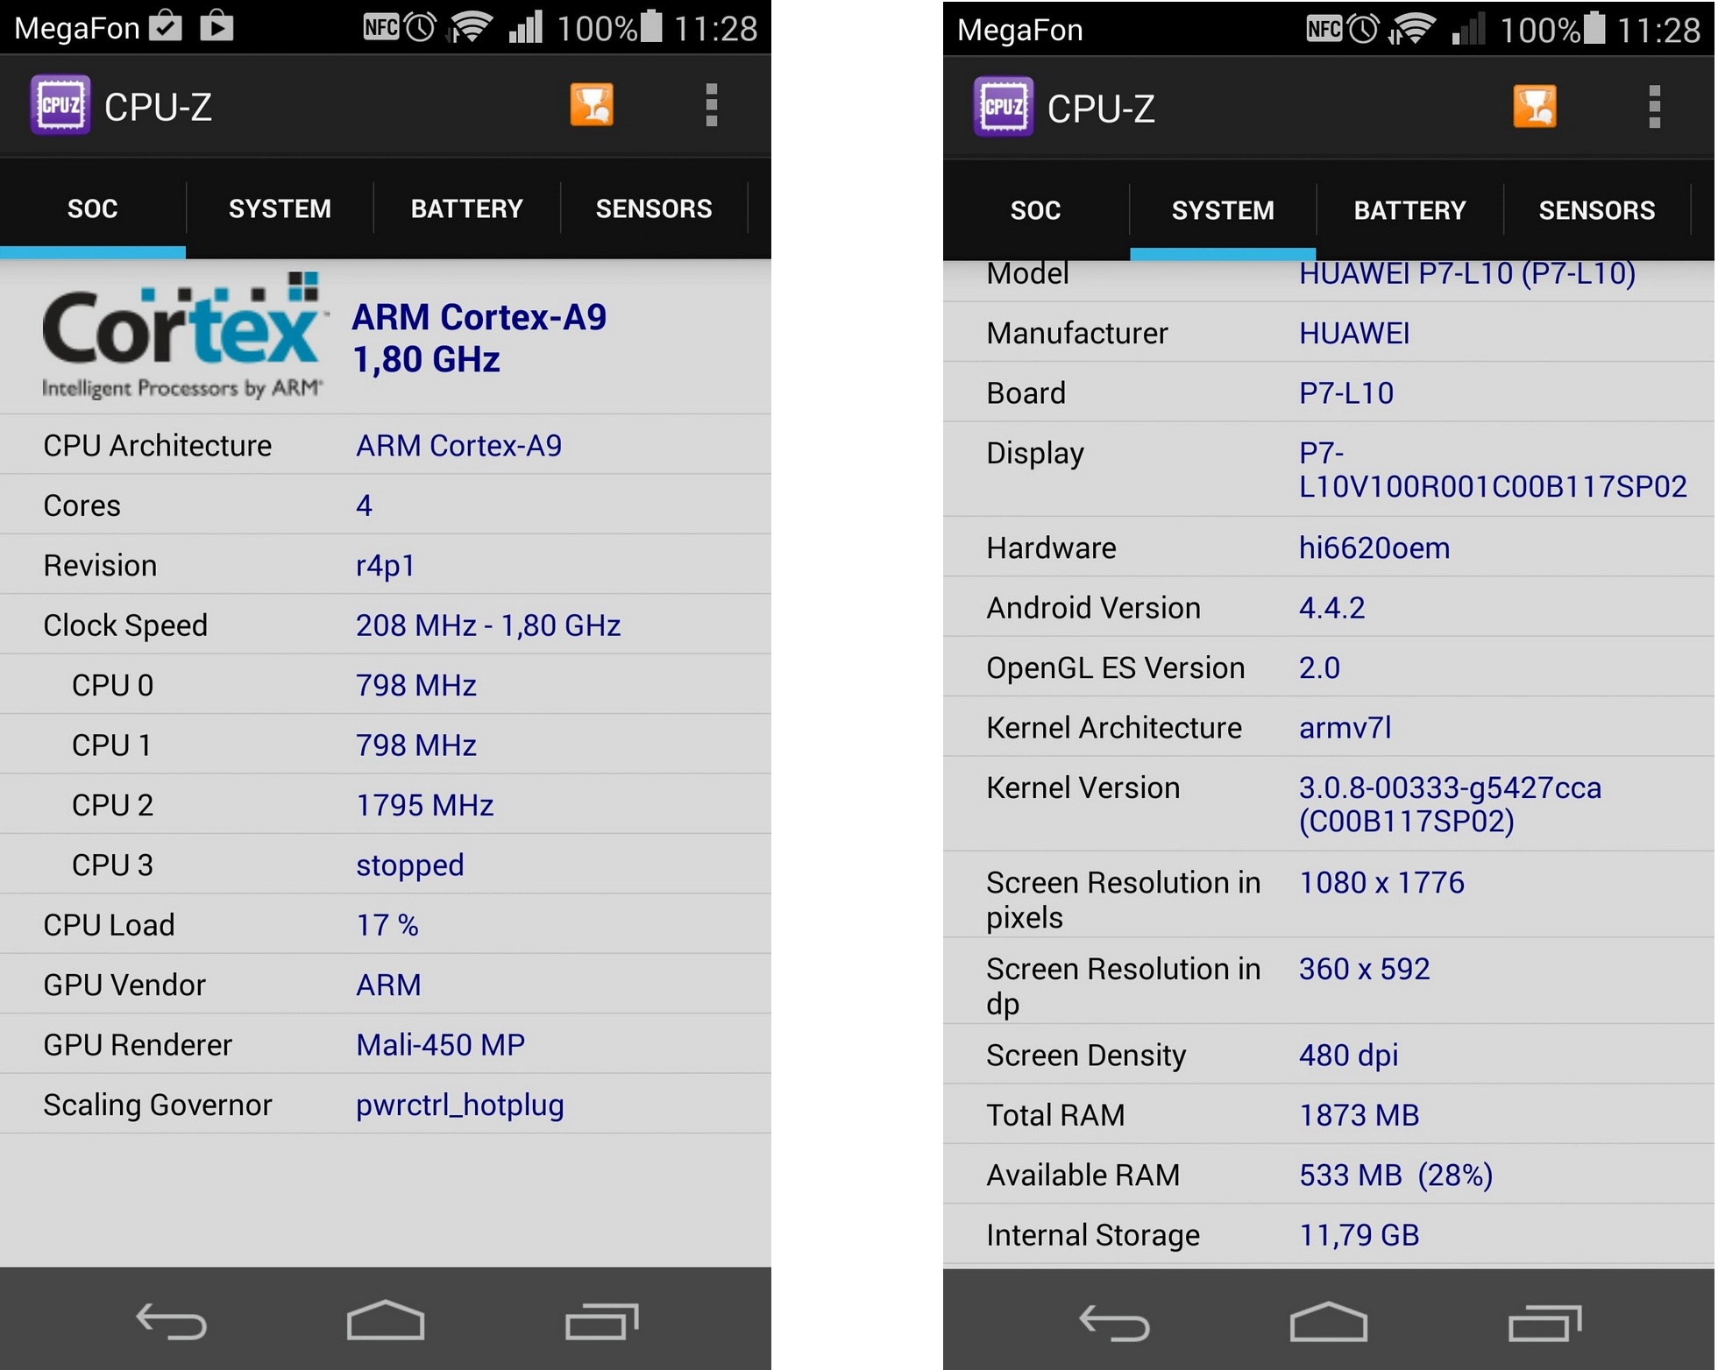Tap Scaling Governor 'pwrctrl_hotplug'
The image size is (1718, 1370).
459,1105
